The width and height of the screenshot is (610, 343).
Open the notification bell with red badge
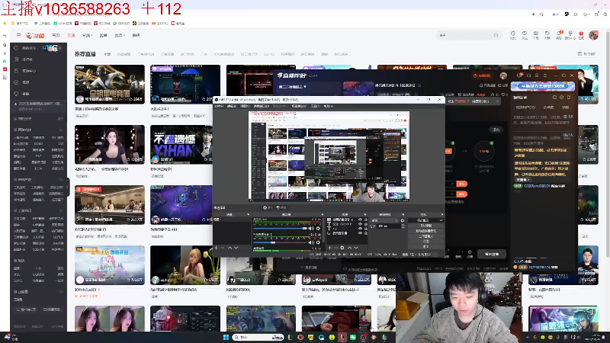pyautogui.click(x=559, y=34)
